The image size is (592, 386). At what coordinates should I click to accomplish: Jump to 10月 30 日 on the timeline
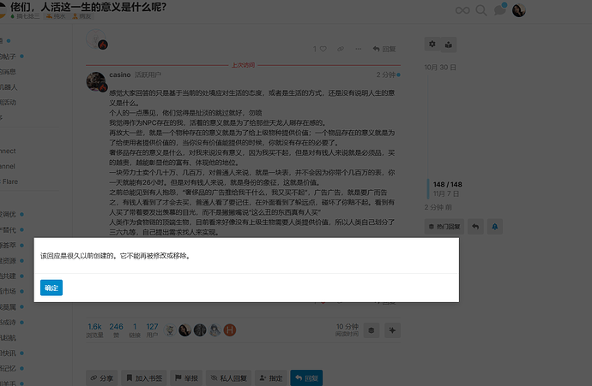(x=440, y=68)
